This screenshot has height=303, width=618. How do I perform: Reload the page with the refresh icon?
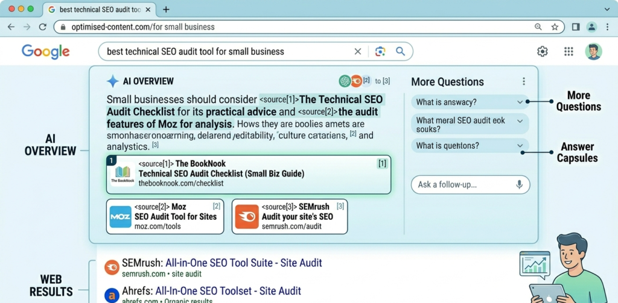pyautogui.click(x=43, y=27)
